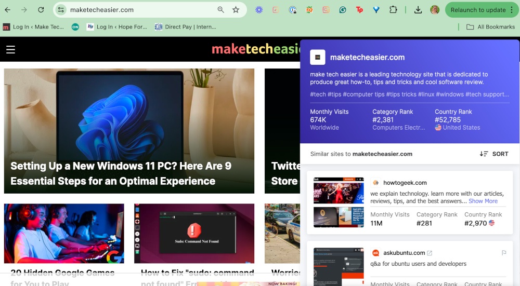Click howtogeek Category Rank #281 value

(x=424, y=223)
